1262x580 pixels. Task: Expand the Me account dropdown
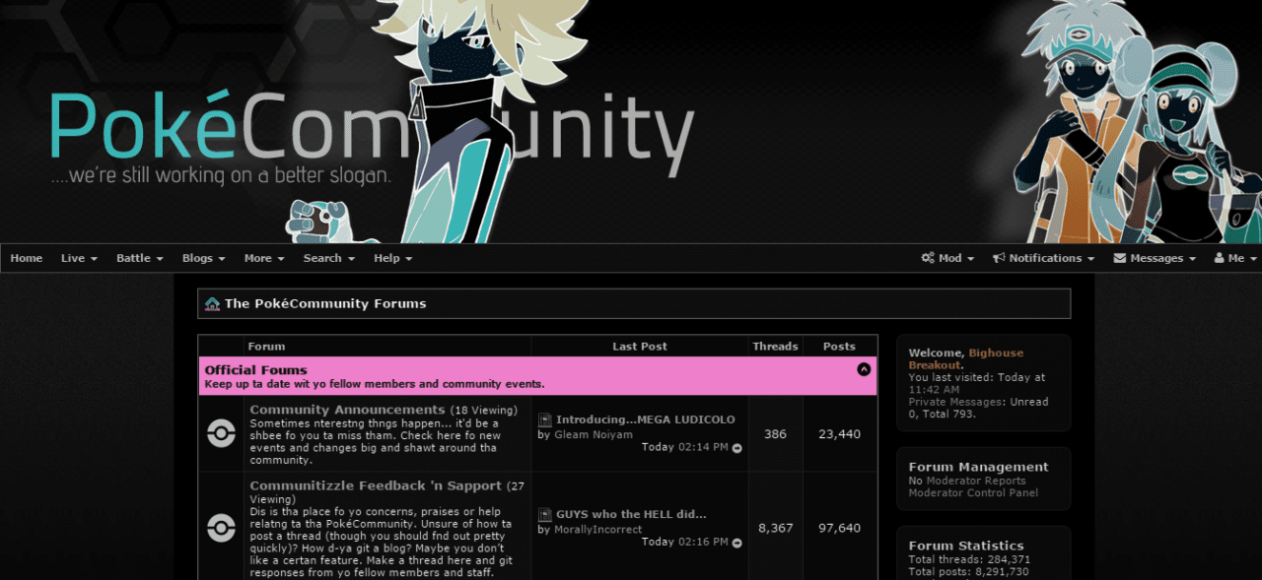(x=1236, y=258)
